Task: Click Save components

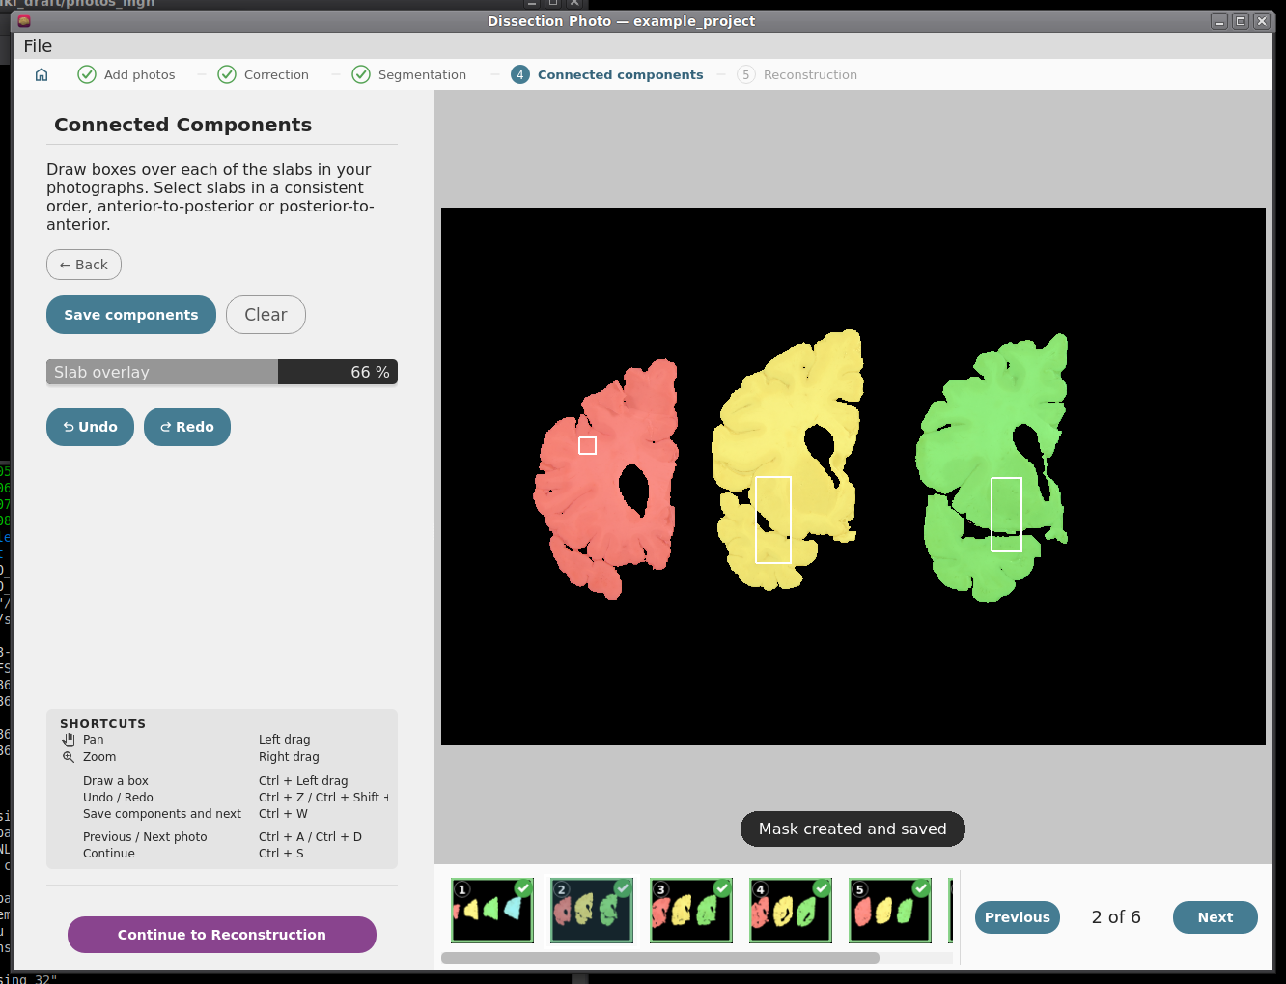Action: point(131,315)
